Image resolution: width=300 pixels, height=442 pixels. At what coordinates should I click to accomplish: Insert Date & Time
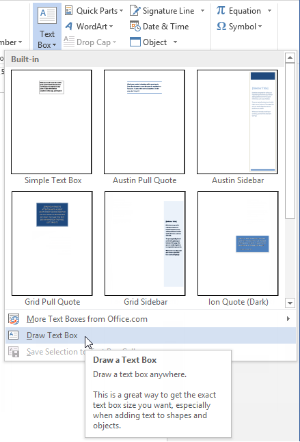pos(159,27)
